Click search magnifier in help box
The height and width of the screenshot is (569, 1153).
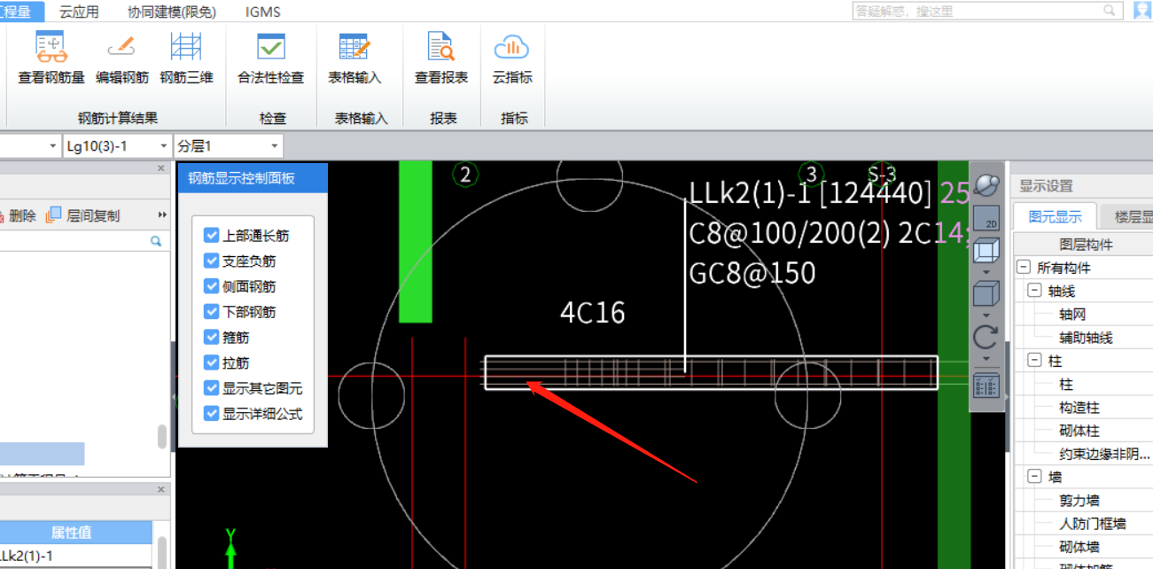[1110, 11]
